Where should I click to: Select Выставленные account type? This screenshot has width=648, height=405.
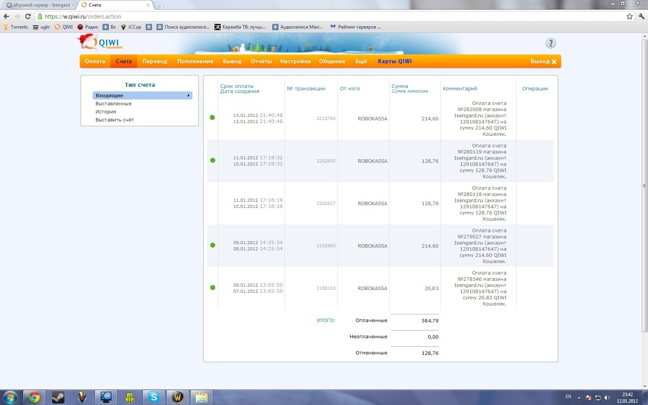[113, 103]
